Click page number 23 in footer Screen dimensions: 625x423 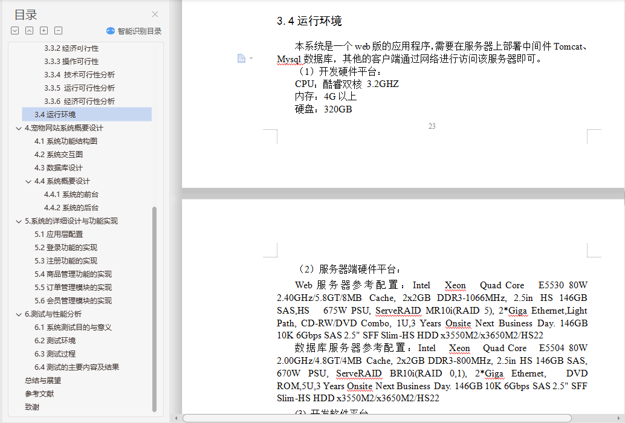(x=432, y=126)
